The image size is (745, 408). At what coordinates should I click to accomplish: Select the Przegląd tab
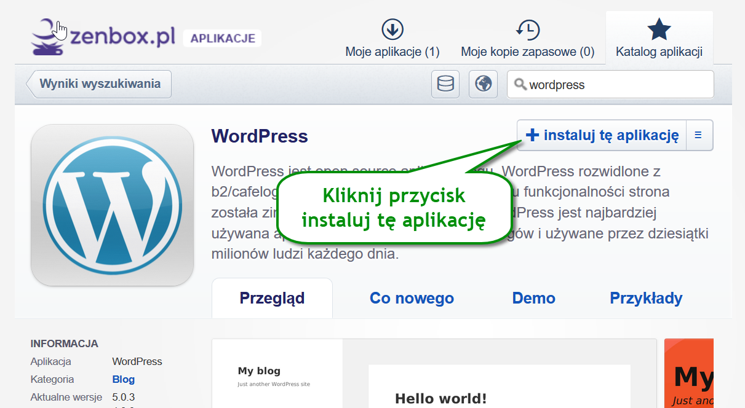pos(272,299)
